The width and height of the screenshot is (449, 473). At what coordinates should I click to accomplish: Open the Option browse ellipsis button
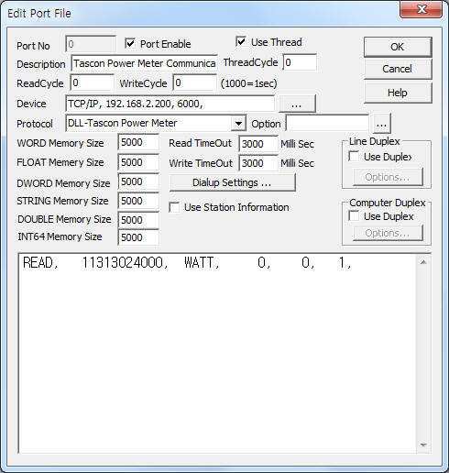click(x=381, y=124)
